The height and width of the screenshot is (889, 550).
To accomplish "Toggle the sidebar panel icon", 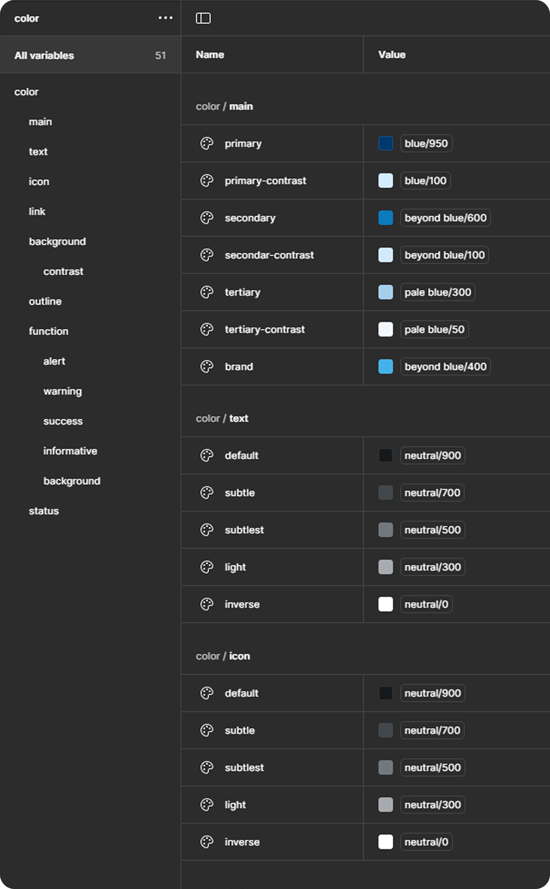I will click(x=203, y=18).
